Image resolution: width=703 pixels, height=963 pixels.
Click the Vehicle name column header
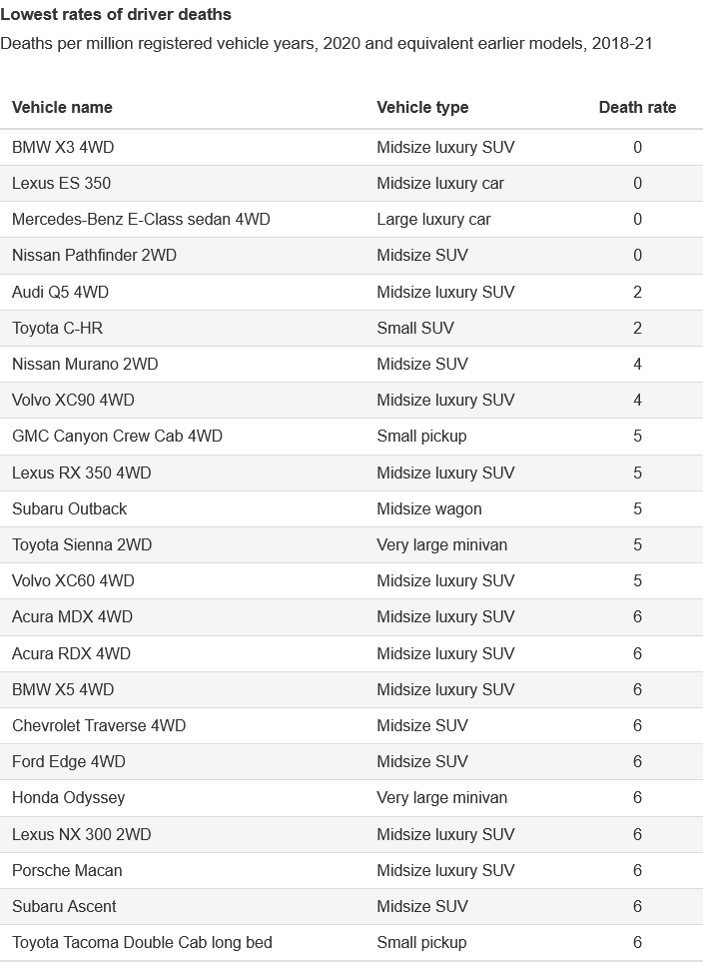click(x=62, y=107)
